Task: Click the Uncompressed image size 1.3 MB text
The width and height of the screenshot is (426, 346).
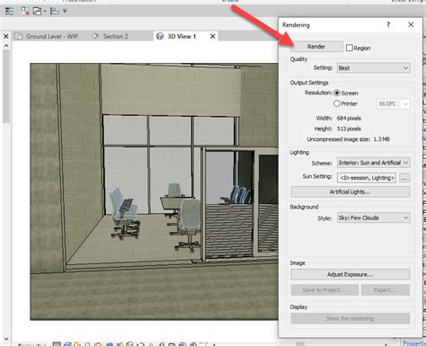Action: 348,139
